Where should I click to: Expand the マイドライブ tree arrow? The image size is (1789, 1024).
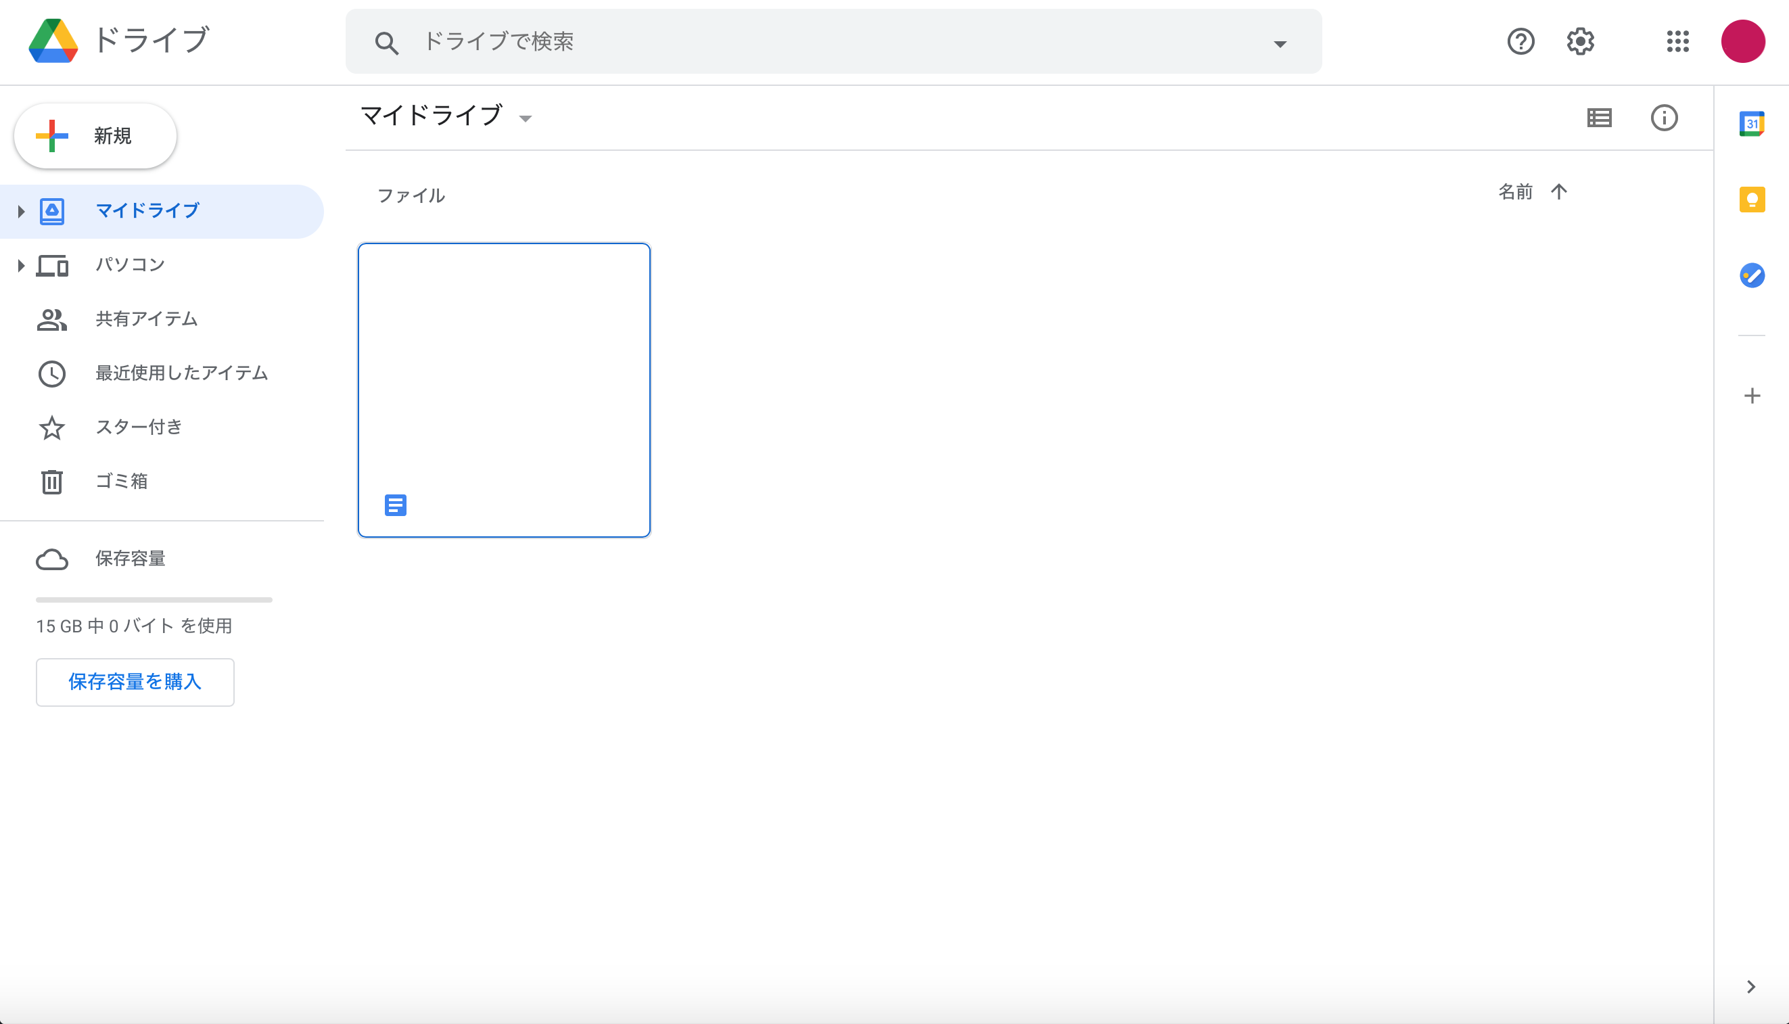[x=21, y=211]
